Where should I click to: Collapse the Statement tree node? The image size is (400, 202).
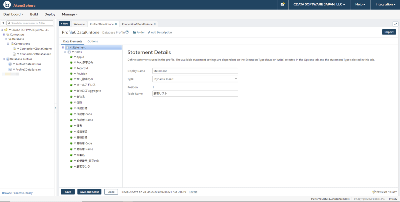(63, 47)
